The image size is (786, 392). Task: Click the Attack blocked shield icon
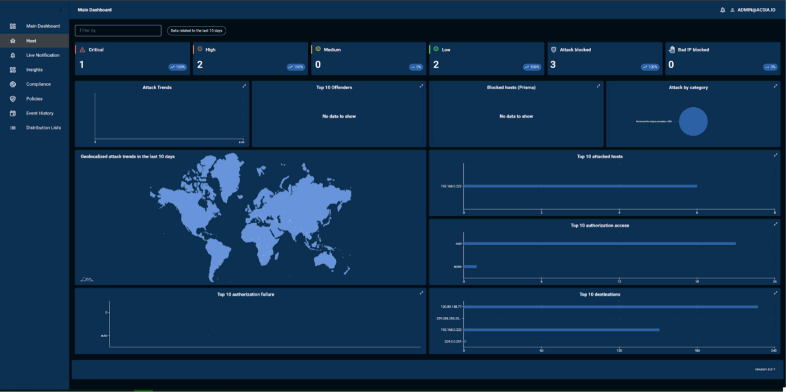click(554, 49)
